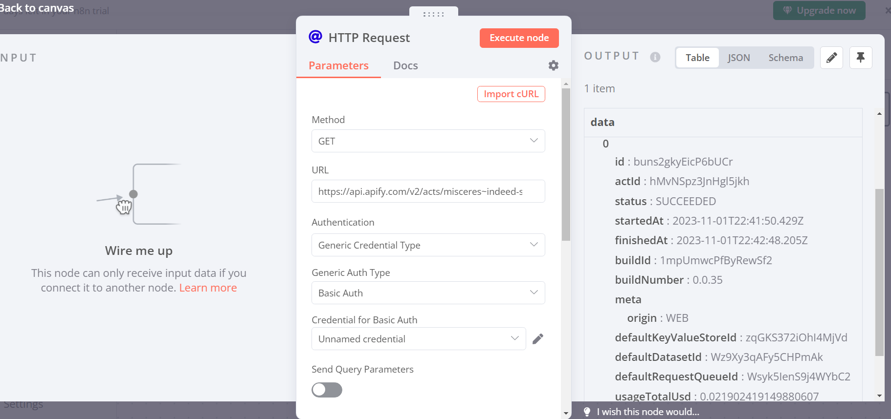891x419 pixels.
Task: Switch output view to Schema
Action: (785, 58)
